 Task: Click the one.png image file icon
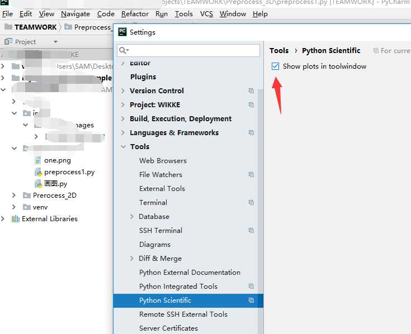[x=38, y=160]
